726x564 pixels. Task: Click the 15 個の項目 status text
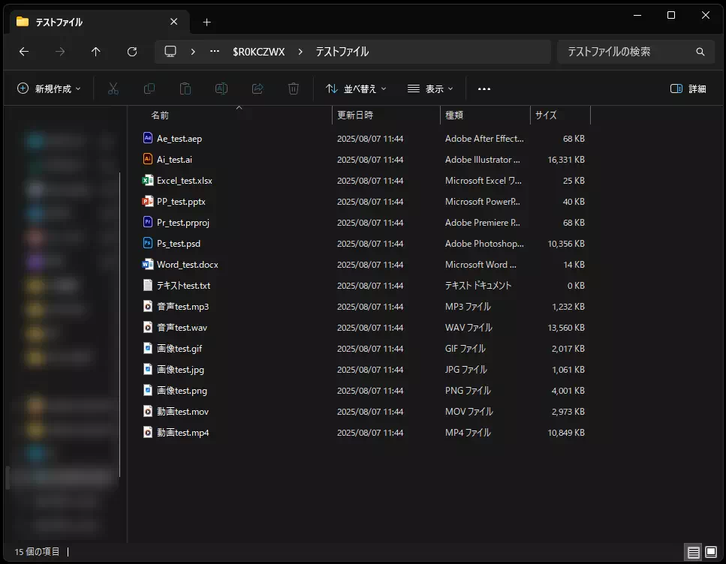(x=37, y=551)
